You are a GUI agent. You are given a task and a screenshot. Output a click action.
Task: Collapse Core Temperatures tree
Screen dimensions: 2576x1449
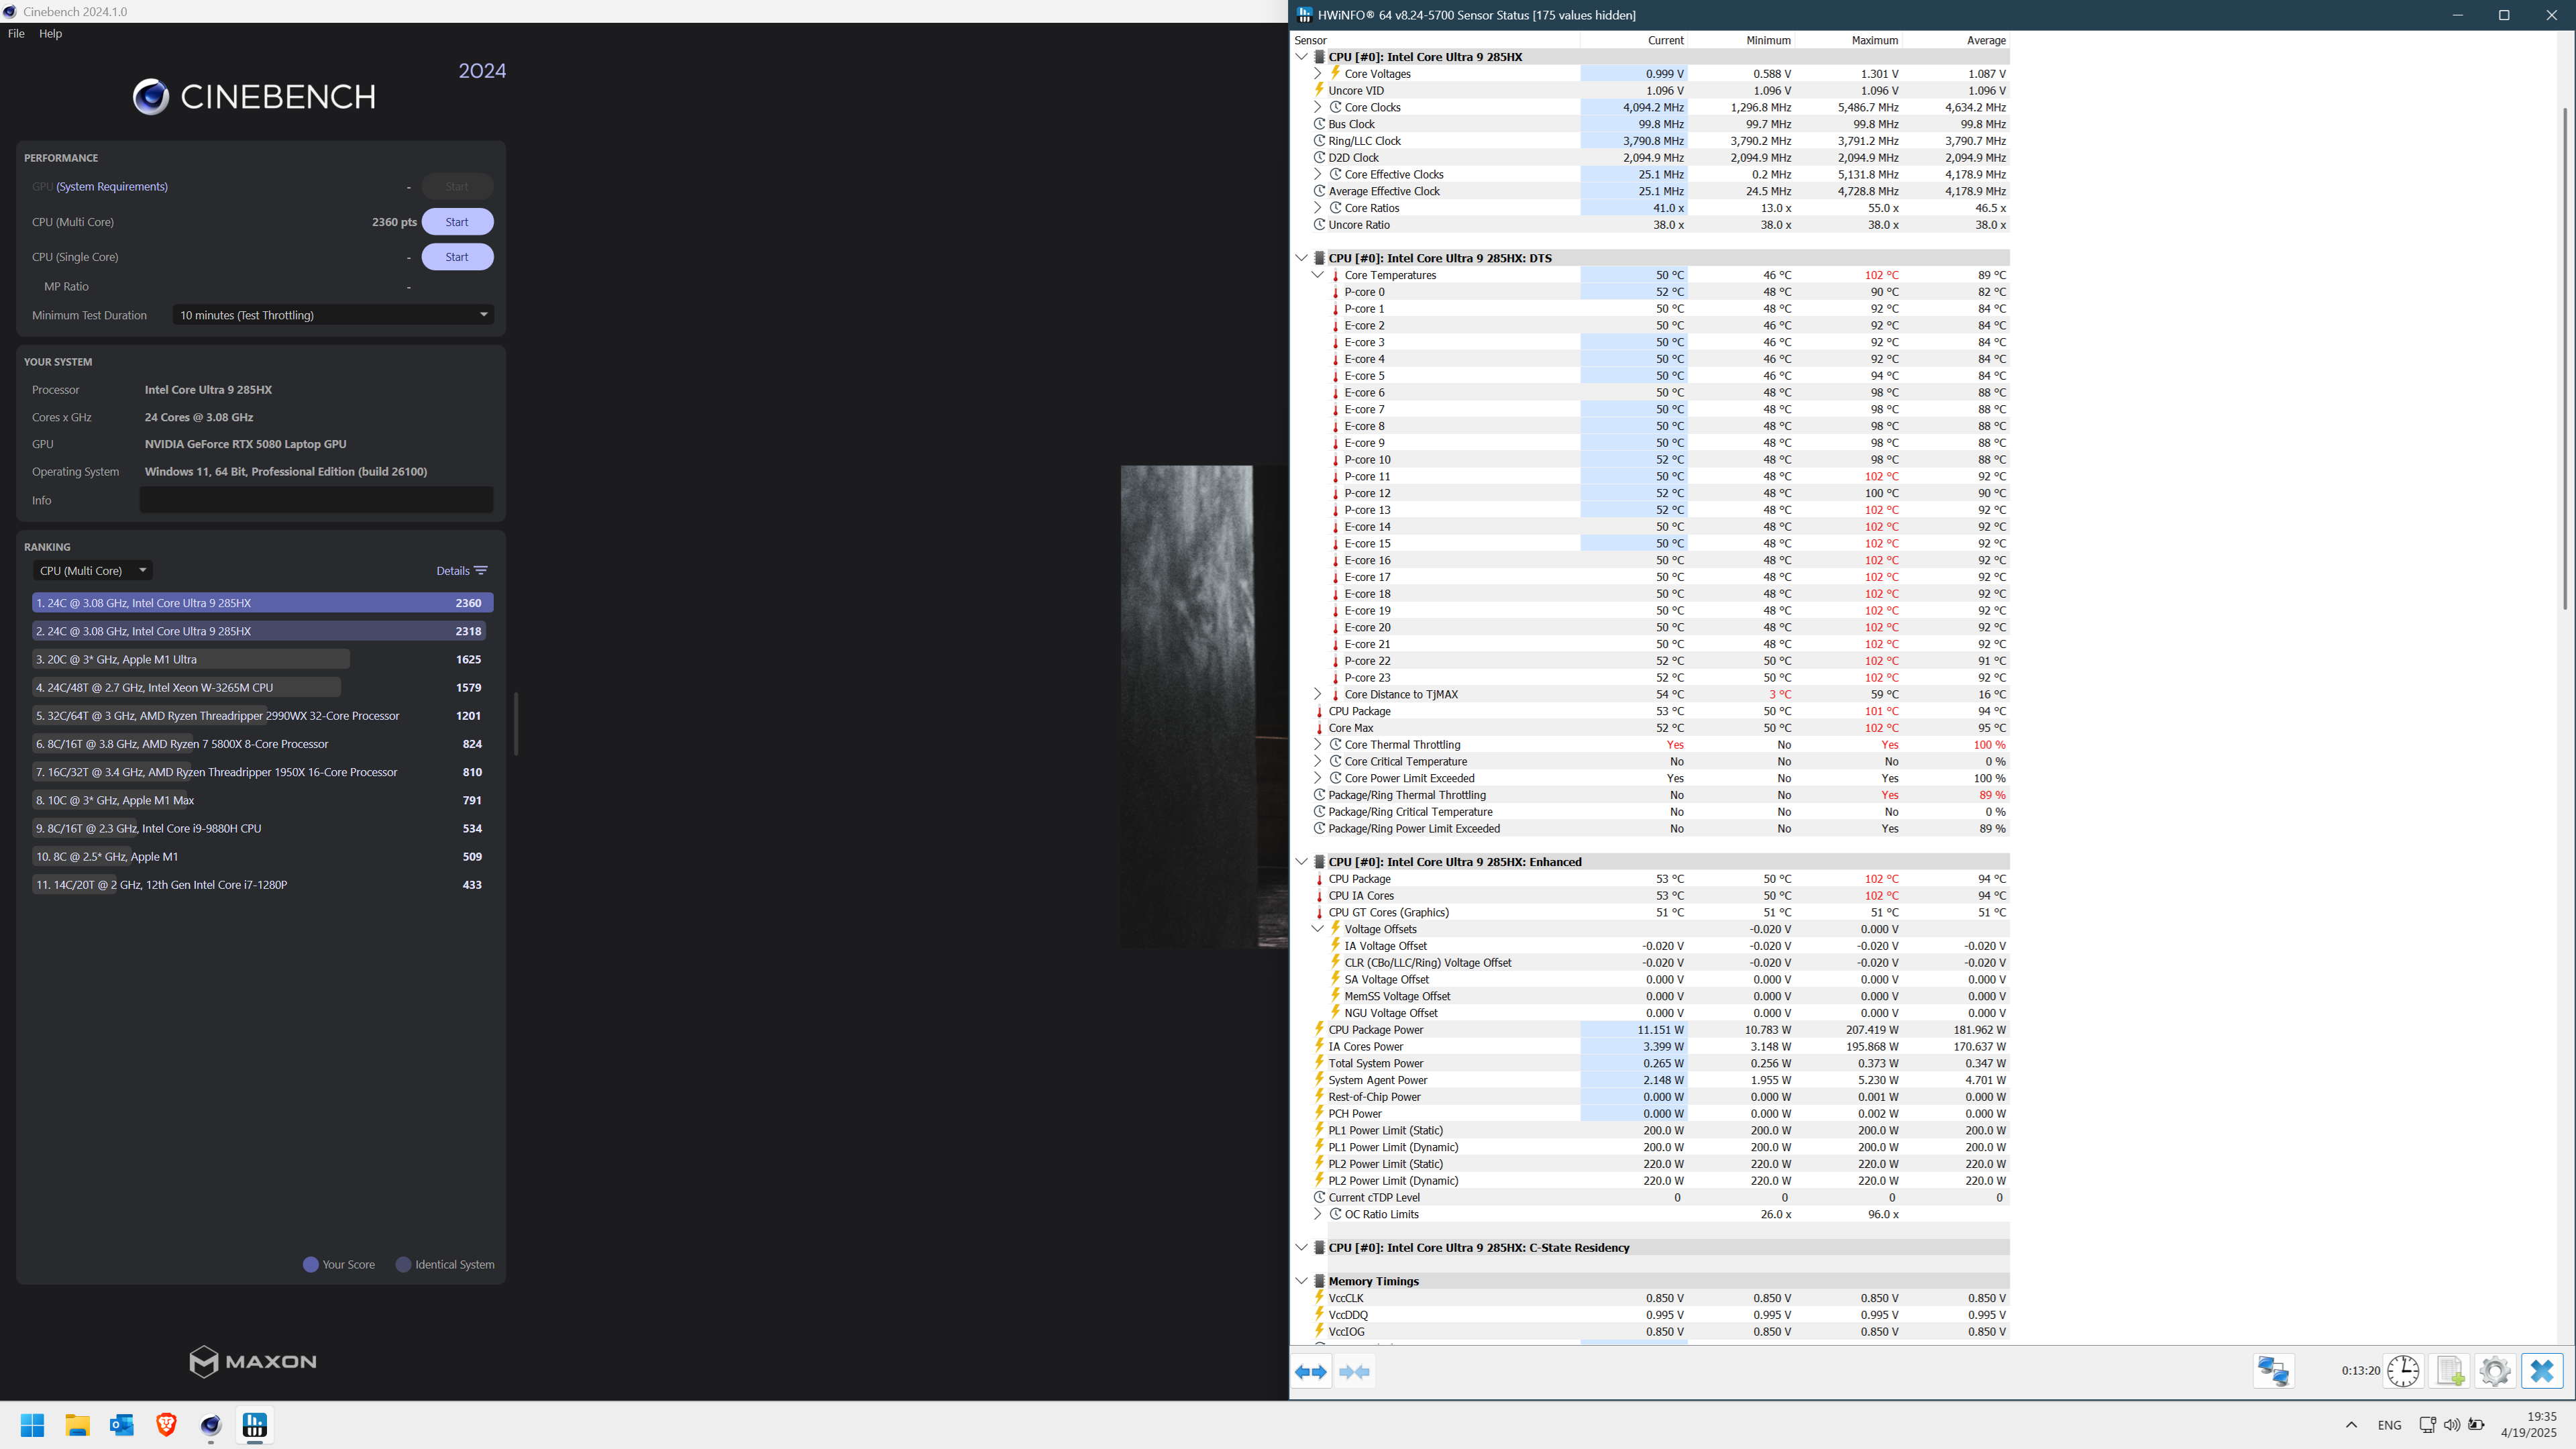pos(1317,275)
